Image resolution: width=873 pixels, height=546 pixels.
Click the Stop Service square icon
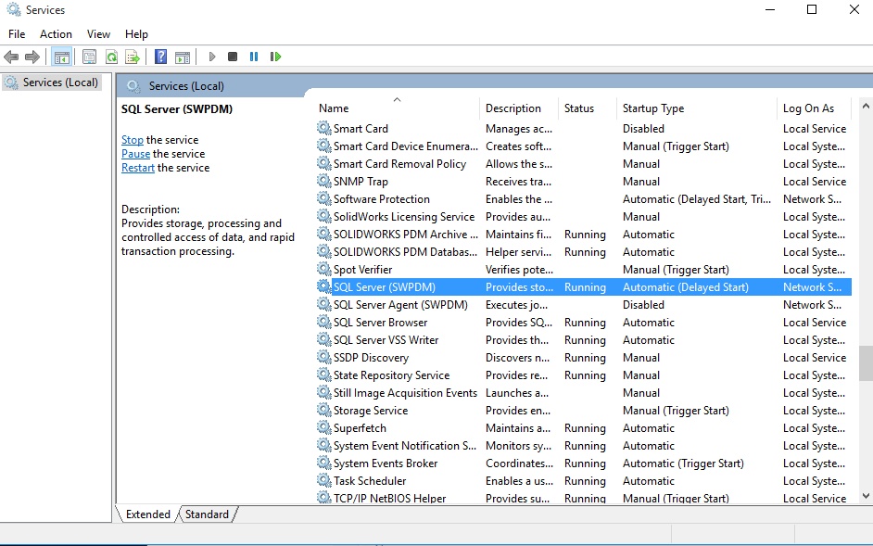pyautogui.click(x=233, y=57)
